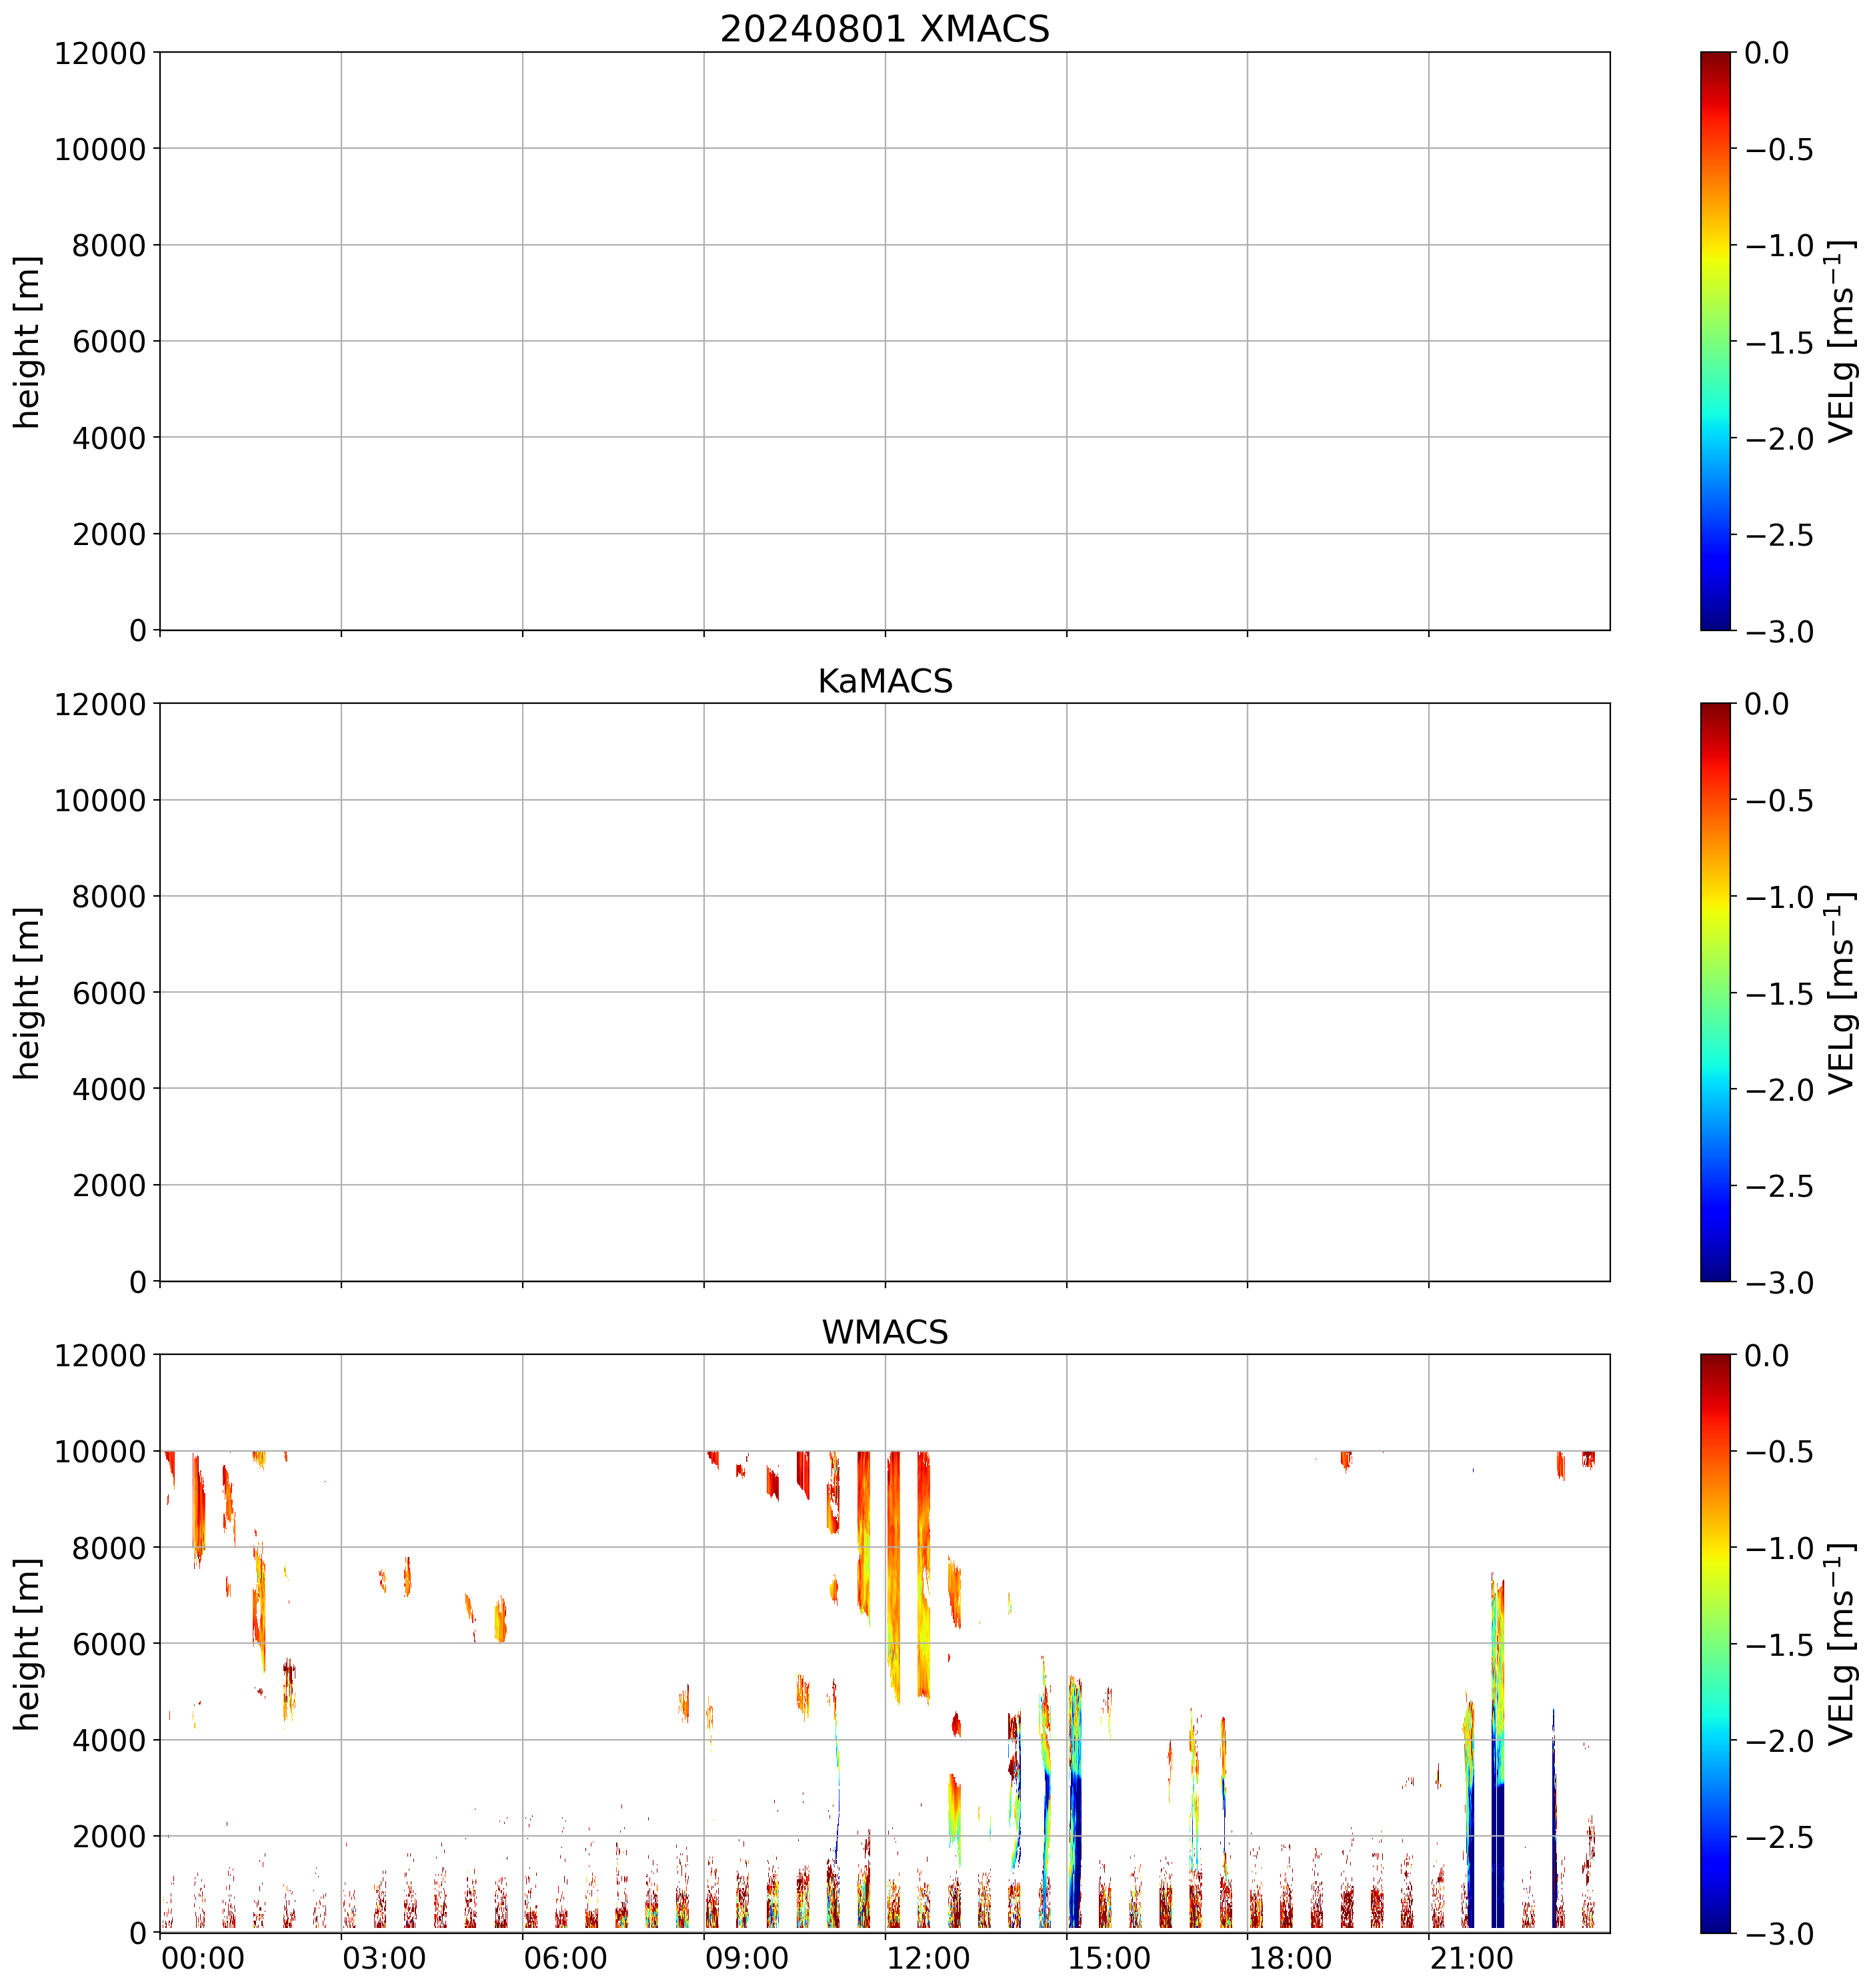The height and width of the screenshot is (1988, 1875).
Task: Click the XMACS 'height [m]' axis label
Action: click(x=28, y=341)
